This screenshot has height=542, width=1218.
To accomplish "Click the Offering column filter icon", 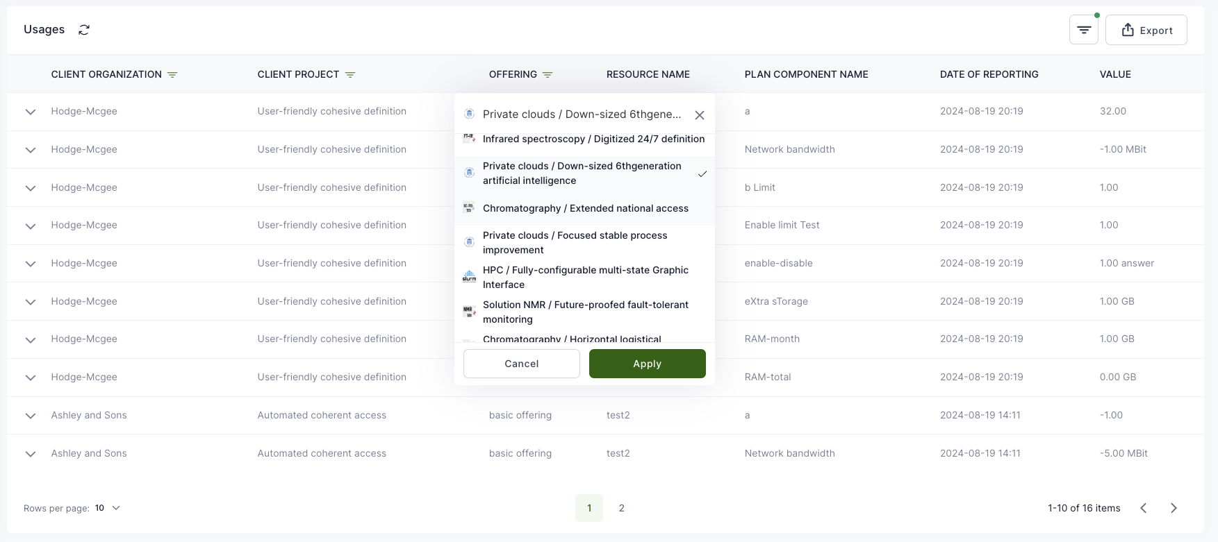I will (x=548, y=75).
